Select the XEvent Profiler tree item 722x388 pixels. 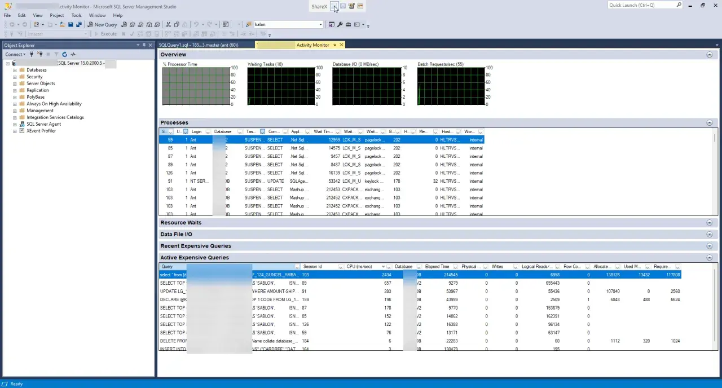[x=41, y=131]
